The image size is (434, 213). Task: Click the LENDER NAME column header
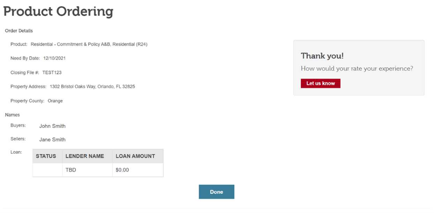click(x=85, y=156)
